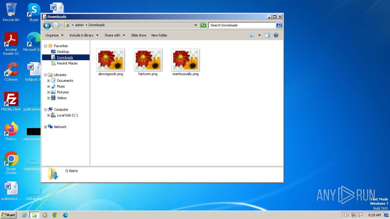Open the Explorer Help icon

[x=276, y=35]
